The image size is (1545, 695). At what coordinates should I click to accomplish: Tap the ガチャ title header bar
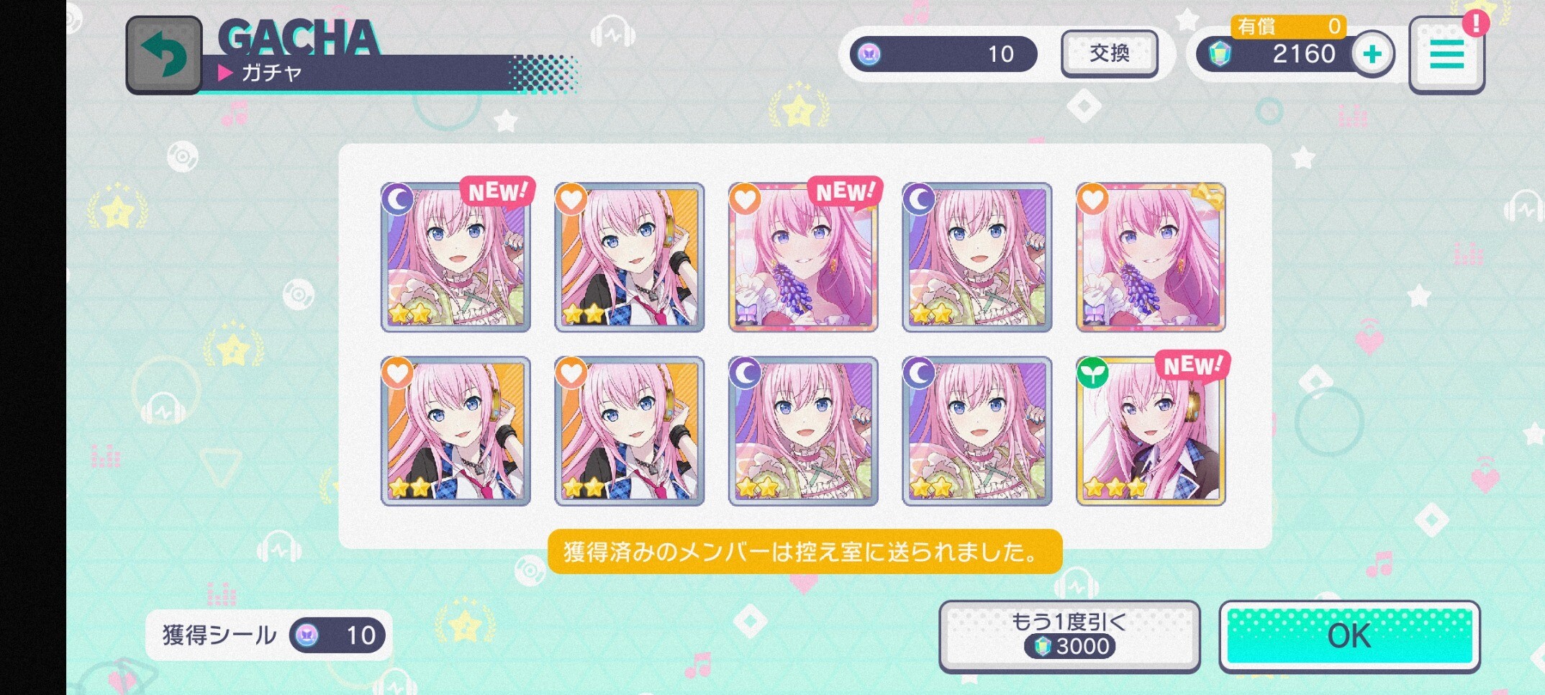click(389, 73)
